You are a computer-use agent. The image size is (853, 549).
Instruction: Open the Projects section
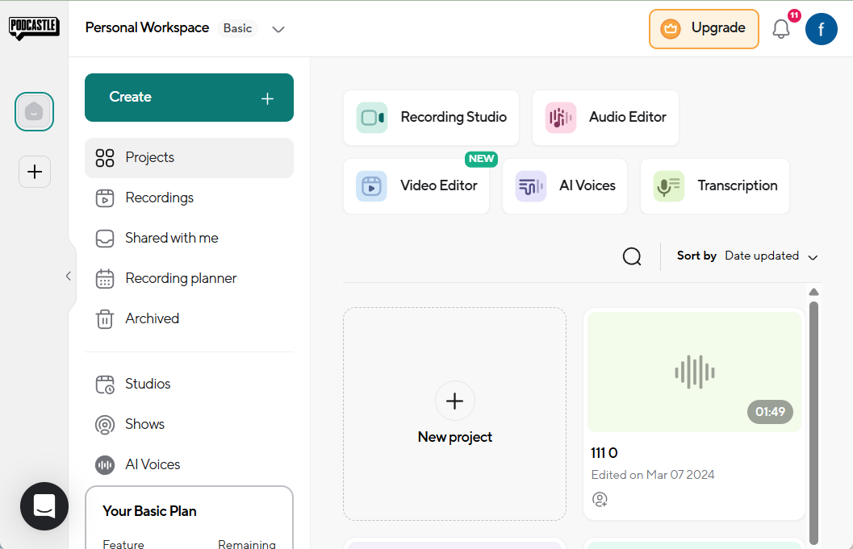click(x=190, y=158)
